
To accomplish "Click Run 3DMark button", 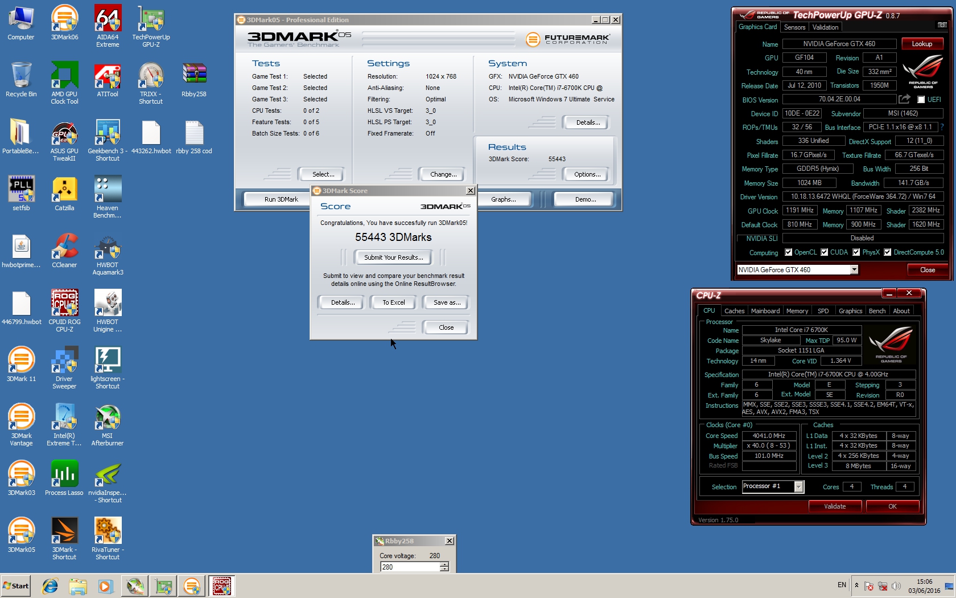I will (281, 199).
